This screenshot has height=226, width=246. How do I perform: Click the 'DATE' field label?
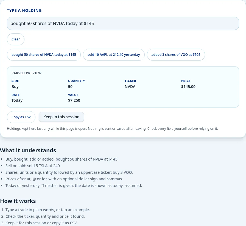[x=16, y=95]
